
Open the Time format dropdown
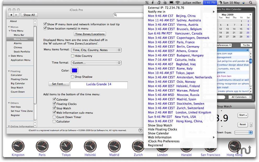coord(96,63)
